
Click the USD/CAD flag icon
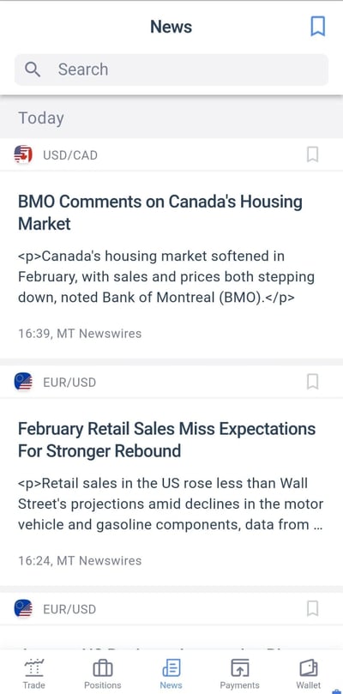tap(23, 155)
